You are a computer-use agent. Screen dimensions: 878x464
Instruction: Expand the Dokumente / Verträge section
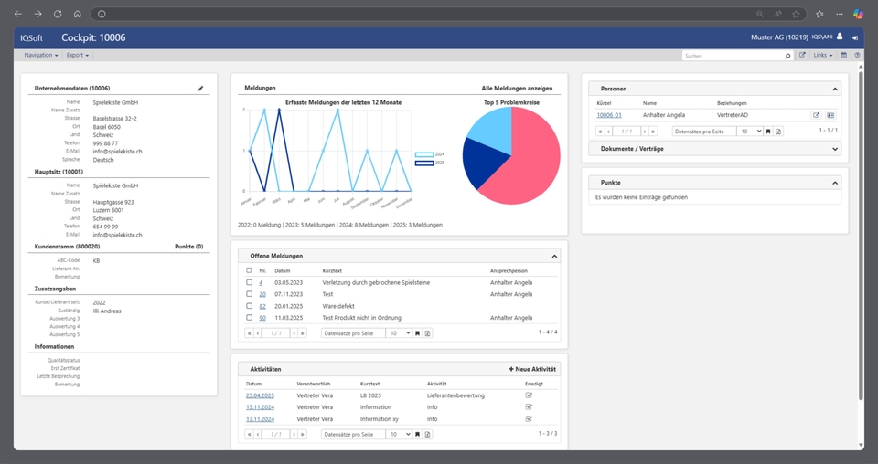(x=836, y=149)
